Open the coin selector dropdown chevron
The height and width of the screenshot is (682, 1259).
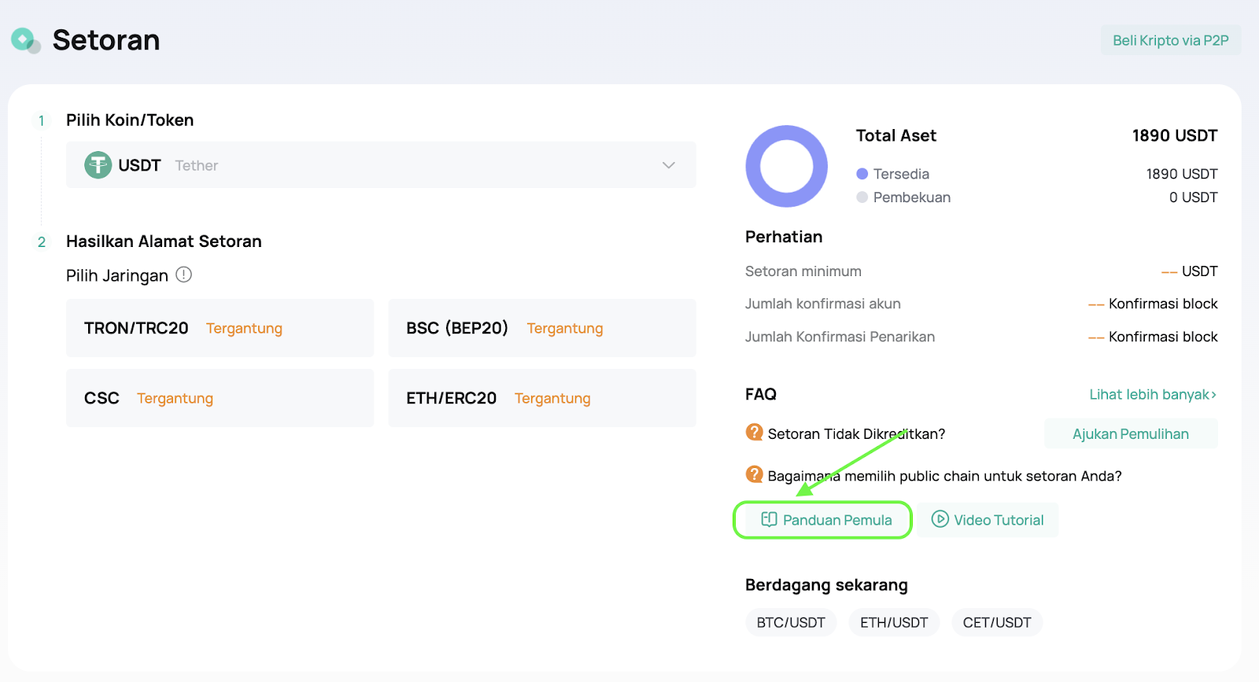point(669,165)
